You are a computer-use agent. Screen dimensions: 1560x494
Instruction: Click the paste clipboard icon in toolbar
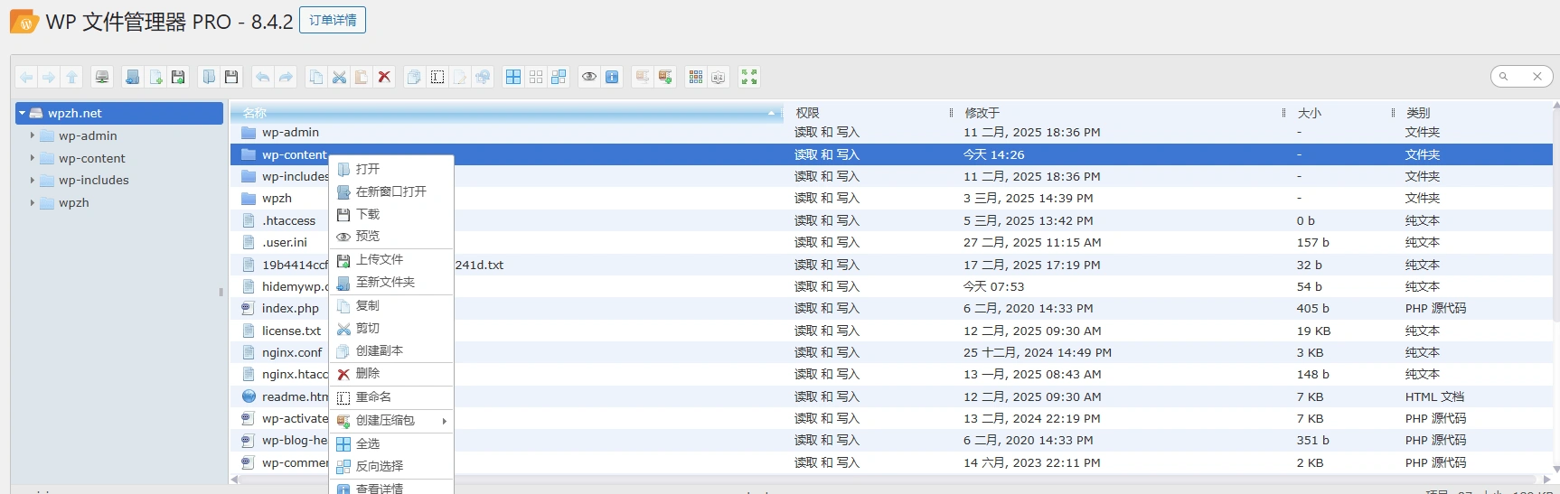coord(362,77)
